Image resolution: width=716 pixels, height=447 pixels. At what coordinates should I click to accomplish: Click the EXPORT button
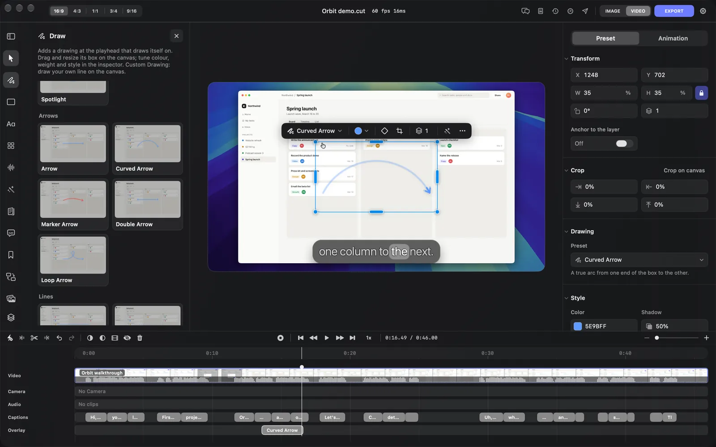click(674, 11)
